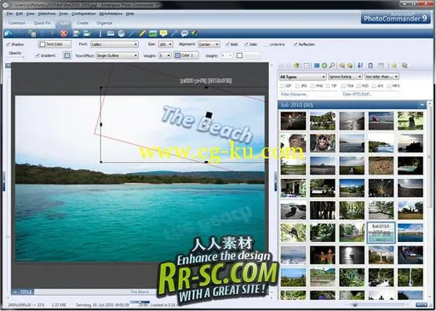Click the green image insert icon
Image resolution: width=436 pixels, height=311 pixels.
tap(152, 33)
